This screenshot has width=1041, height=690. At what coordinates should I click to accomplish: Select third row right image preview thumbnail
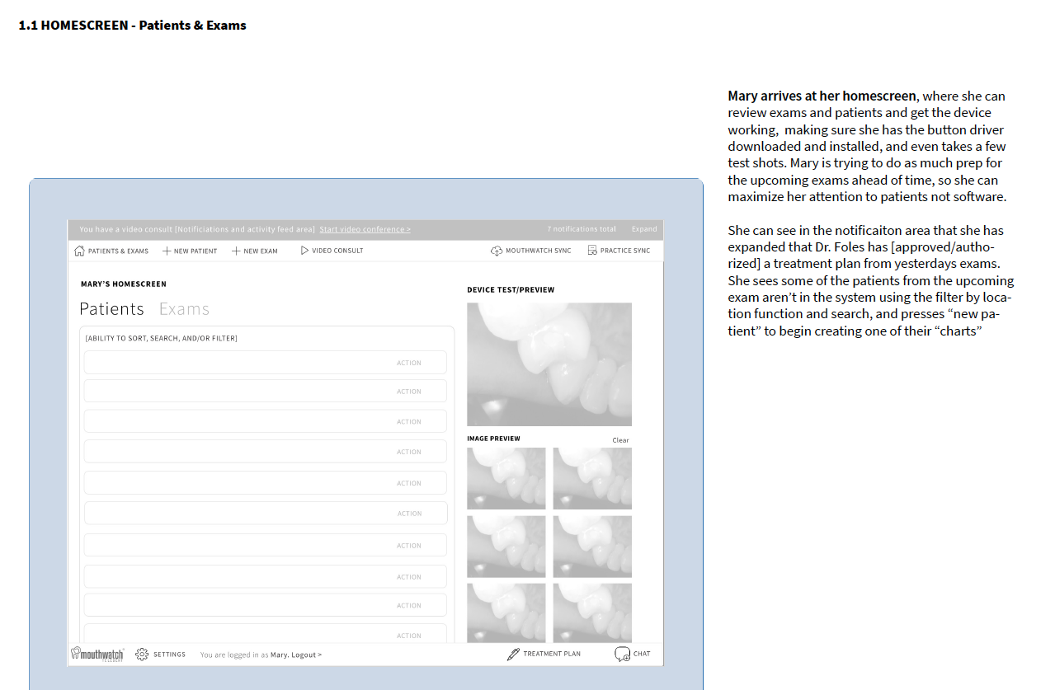pyautogui.click(x=592, y=613)
